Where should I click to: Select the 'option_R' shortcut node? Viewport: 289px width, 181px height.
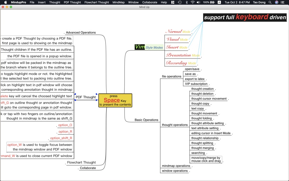click(65, 132)
